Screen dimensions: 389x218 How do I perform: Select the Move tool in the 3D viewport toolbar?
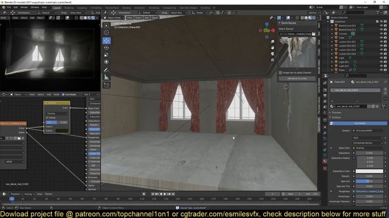click(106, 41)
